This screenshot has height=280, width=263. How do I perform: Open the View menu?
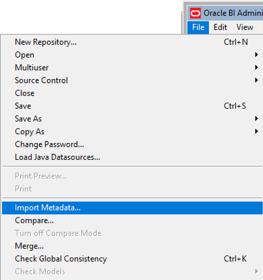245,27
